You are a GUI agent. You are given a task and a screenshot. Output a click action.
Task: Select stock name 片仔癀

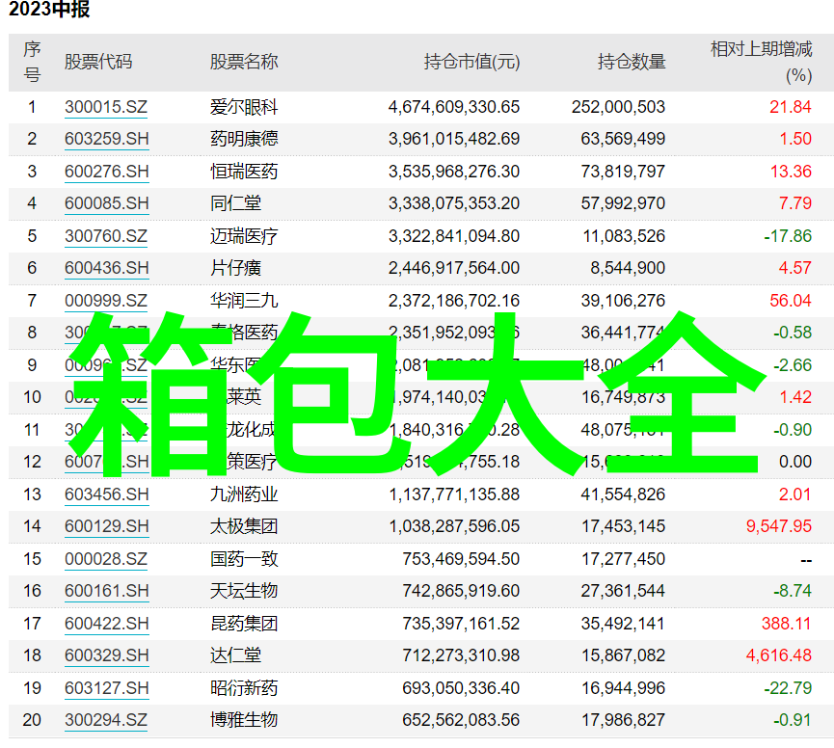coord(235,268)
